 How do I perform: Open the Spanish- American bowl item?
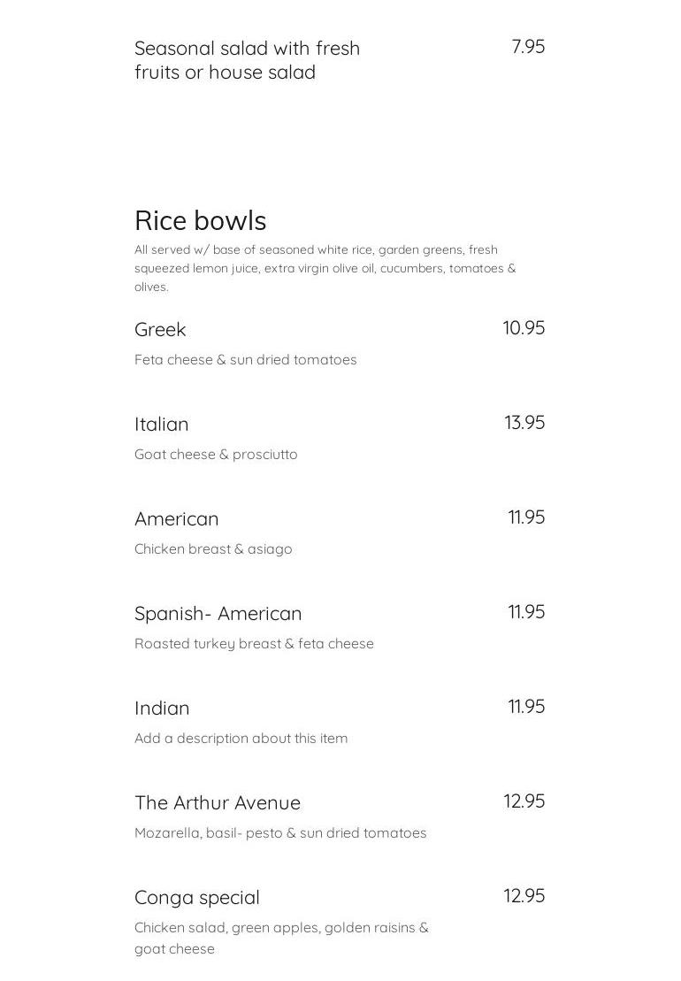[218, 614]
